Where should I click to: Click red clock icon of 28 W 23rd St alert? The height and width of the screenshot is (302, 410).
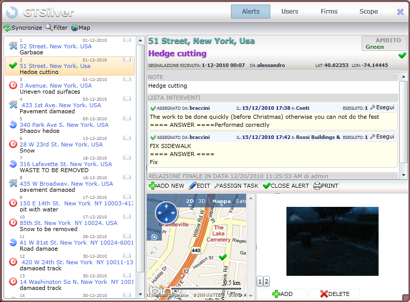click(x=13, y=144)
